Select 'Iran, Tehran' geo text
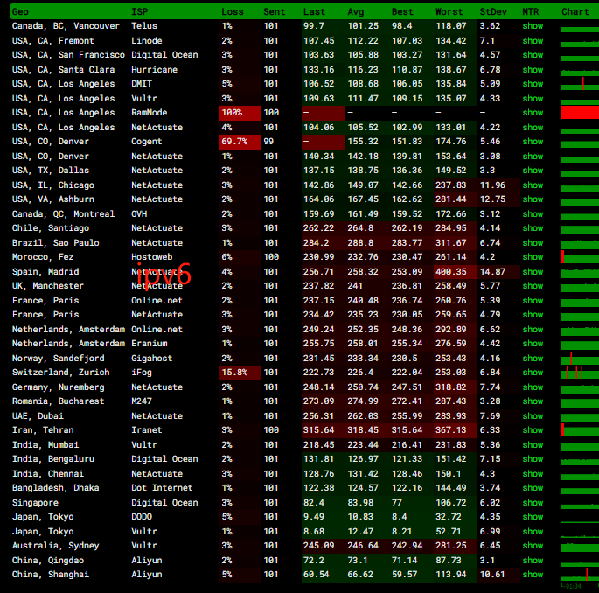 tap(43, 430)
